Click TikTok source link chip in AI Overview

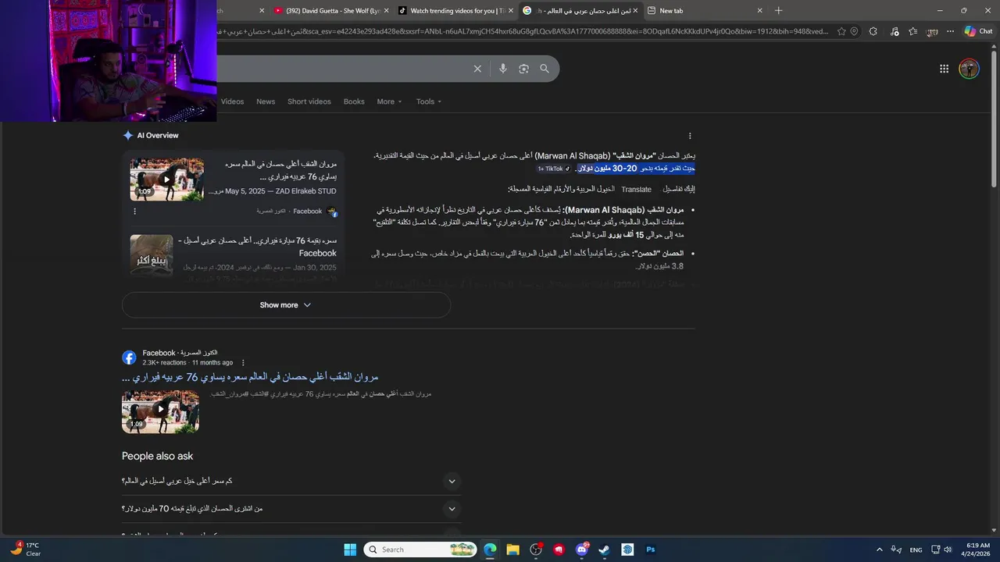(553, 169)
